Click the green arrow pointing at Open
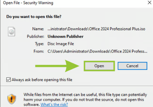153x107 pixels. pyautogui.click(x=57, y=66)
